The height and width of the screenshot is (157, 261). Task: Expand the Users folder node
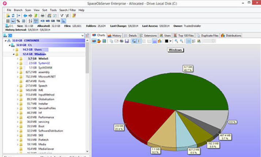(14, 49)
